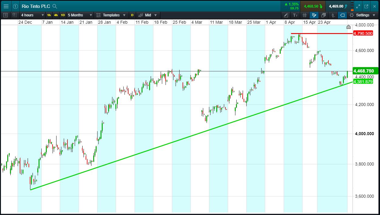Click the 1.35% change indicator
Viewport: 380px width, 215px height.
[x=292, y=4]
